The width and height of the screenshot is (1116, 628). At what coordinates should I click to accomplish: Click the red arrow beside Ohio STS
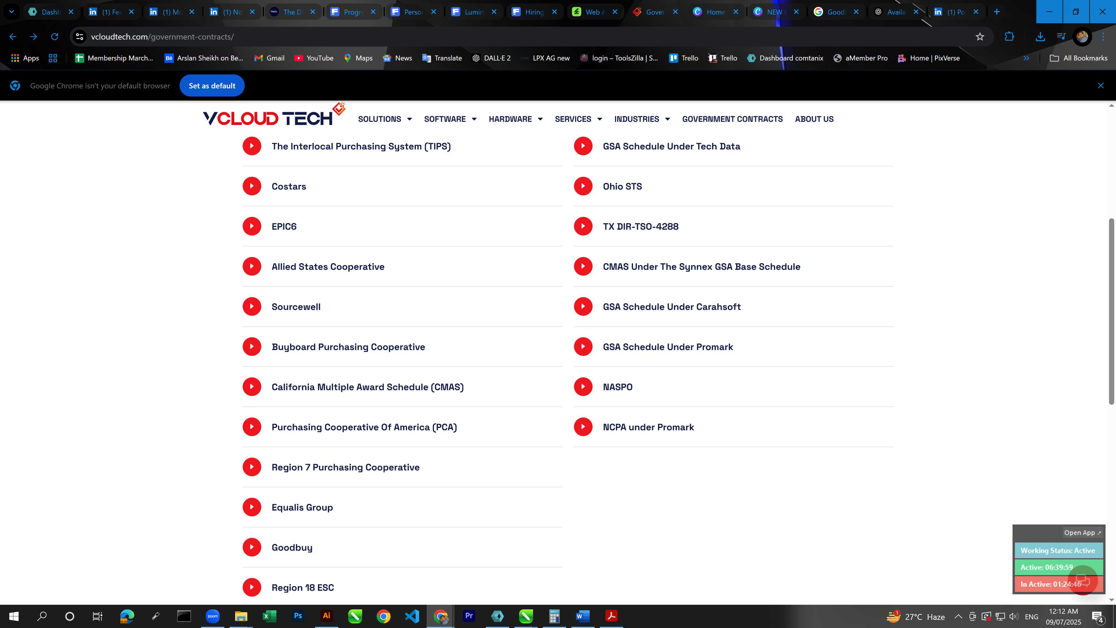click(x=583, y=186)
